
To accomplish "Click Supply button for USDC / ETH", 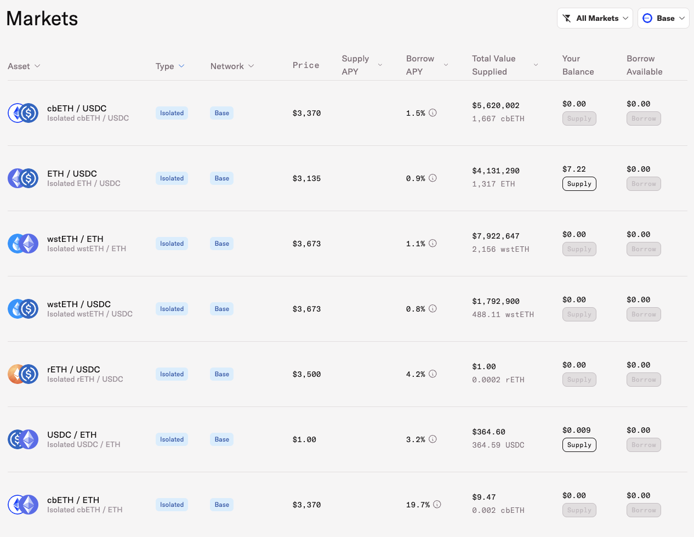I will pos(579,445).
